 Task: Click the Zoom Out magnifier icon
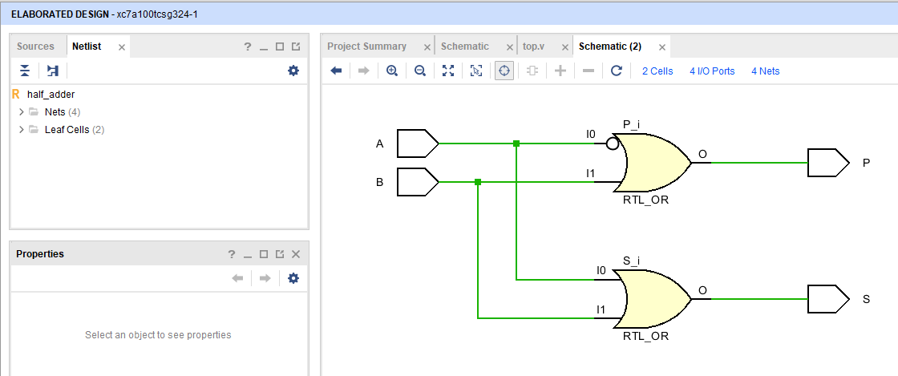pyautogui.click(x=420, y=71)
